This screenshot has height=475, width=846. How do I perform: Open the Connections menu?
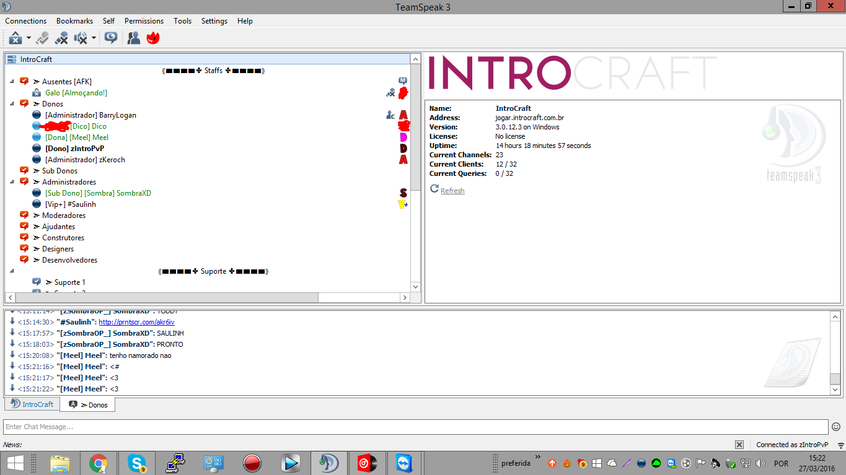coord(26,21)
